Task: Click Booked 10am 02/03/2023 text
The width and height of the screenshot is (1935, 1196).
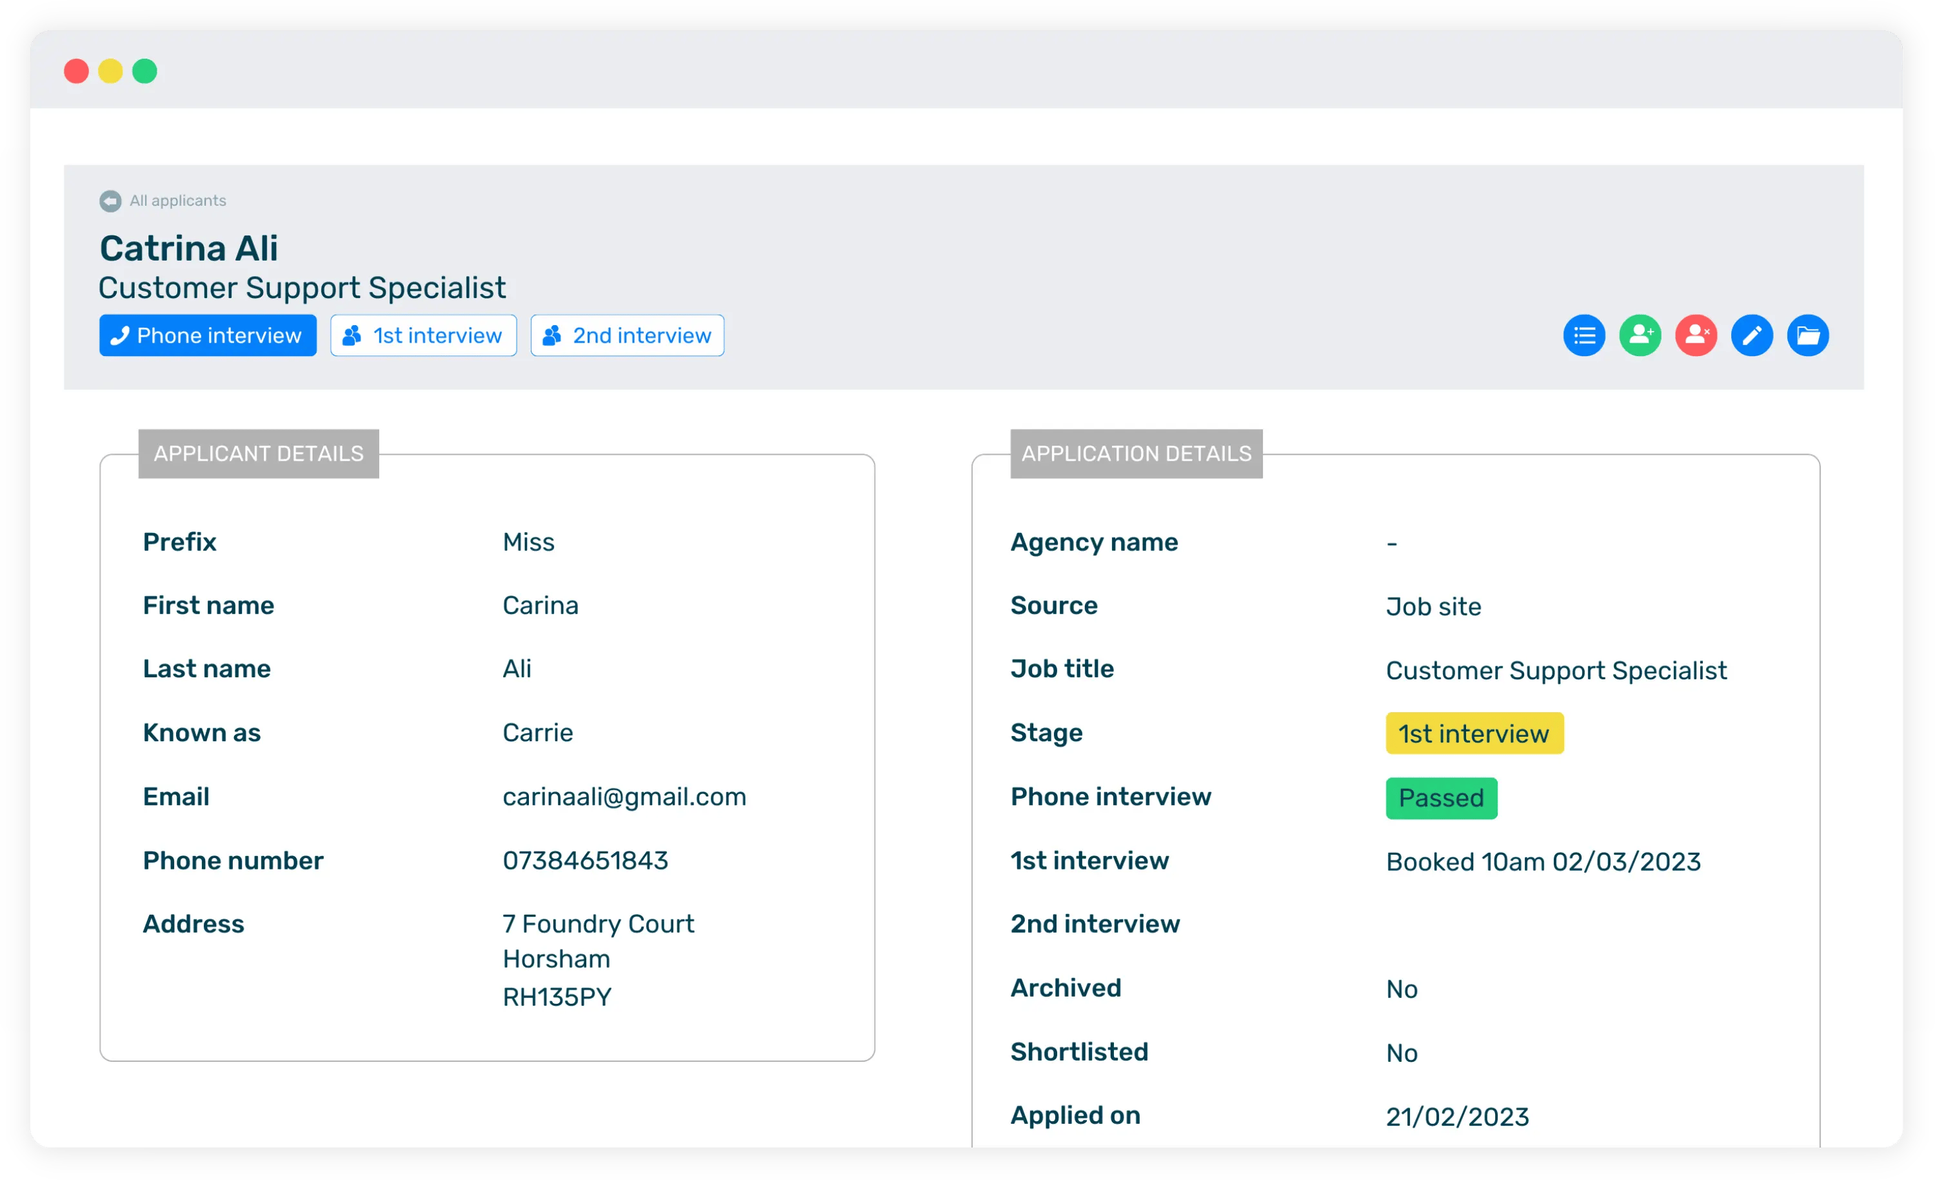Action: click(1543, 862)
